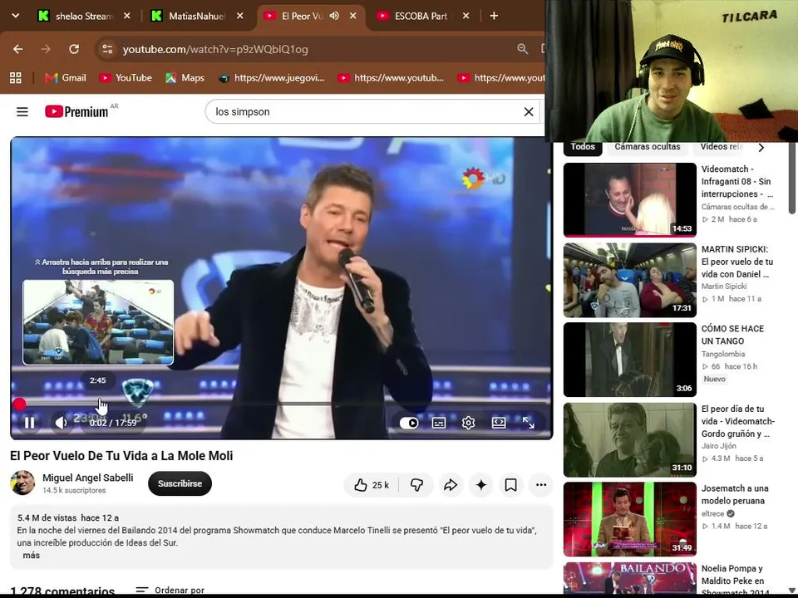Open the YouTube bookmark
Image resolution: width=798 pixels, height=598 pixels.
pyautogui.click(x=126, y=78)
